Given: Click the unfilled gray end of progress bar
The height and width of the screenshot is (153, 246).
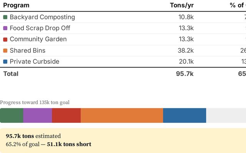Looking at the screenshot, I should click(x=226, y=116).
